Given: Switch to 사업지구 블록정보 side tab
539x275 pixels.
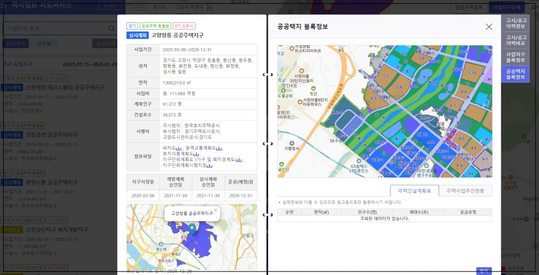Looking at the screenshot, I should tap(515, 57).
